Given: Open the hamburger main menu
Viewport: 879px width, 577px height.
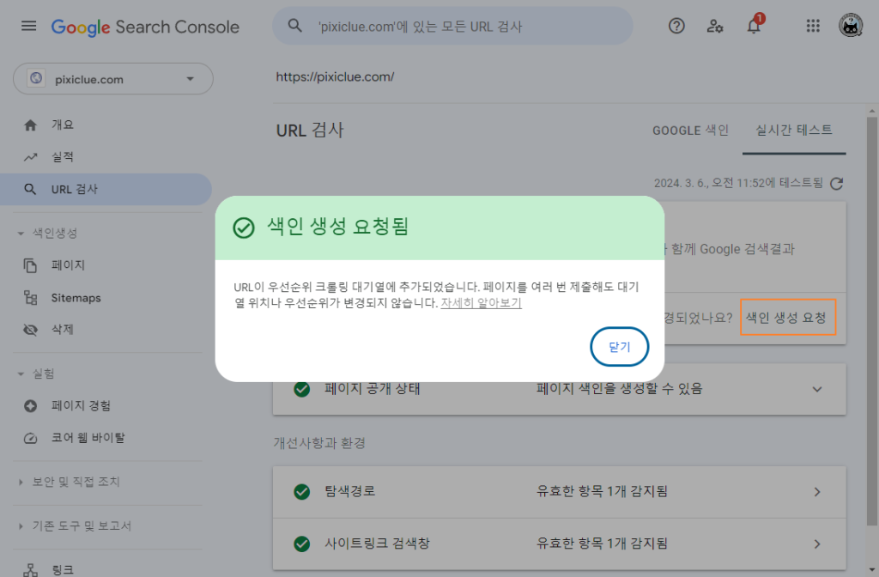Looking at the screenshot, I should pyautogui.click(x=28, y=26).
